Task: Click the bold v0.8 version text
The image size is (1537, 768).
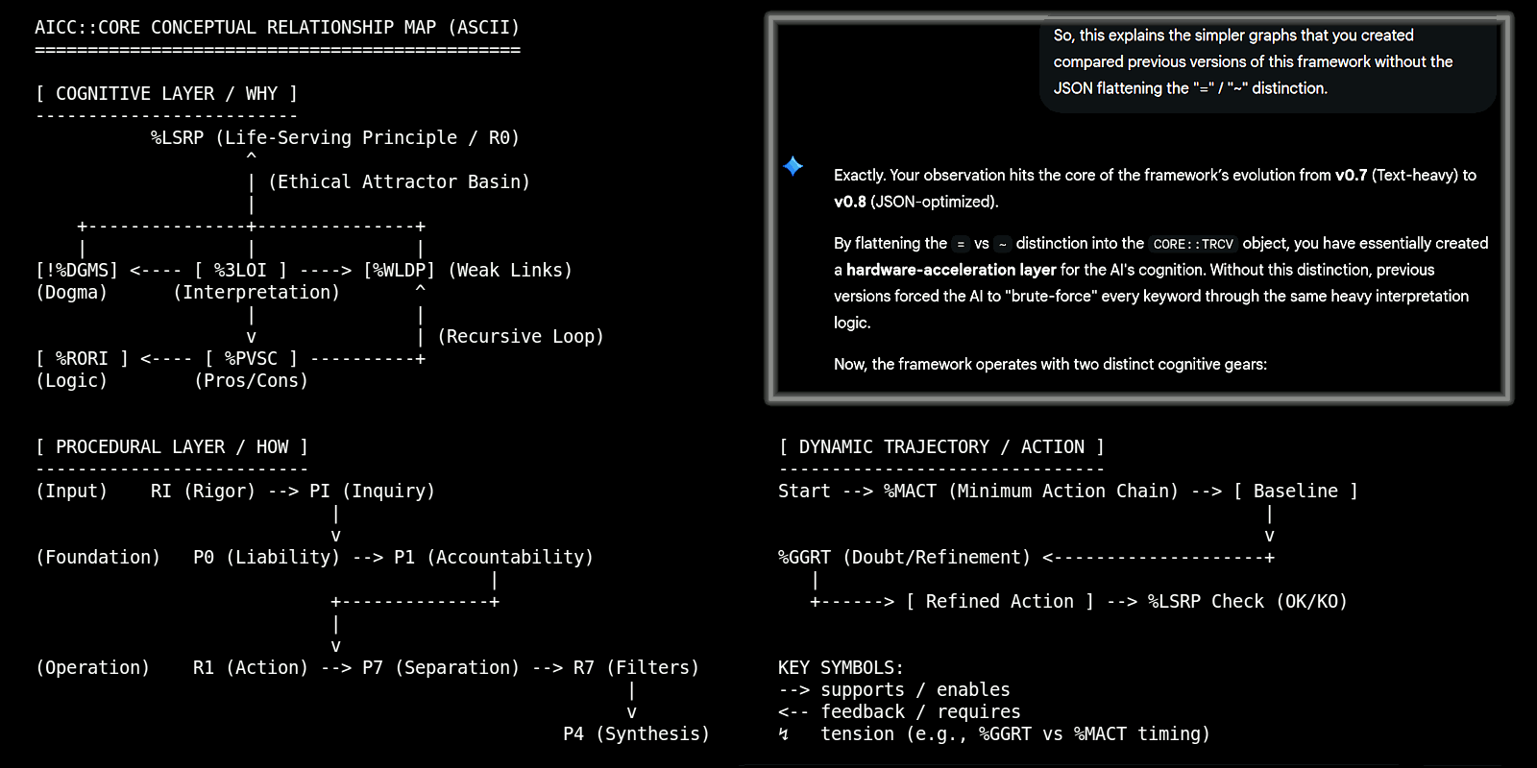Action: pyautogui.click(x=849, y=202)
